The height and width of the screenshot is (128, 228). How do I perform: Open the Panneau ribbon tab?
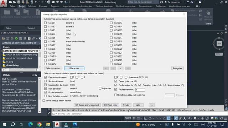coord(43,6)
